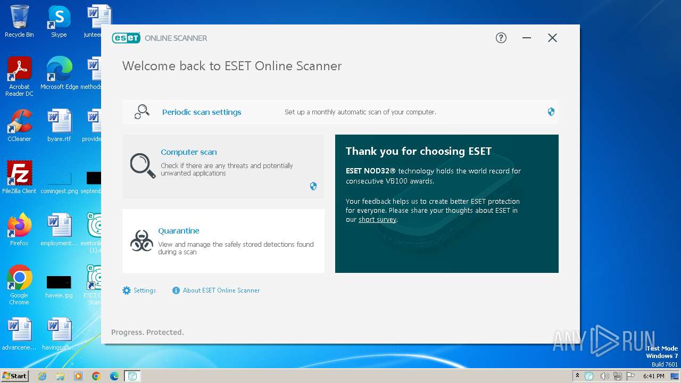The width and height of the screenshot is (681, 383).
Task: Click the volume speaker tray icon
Action: pyautogui.click(x=604, y=376)
